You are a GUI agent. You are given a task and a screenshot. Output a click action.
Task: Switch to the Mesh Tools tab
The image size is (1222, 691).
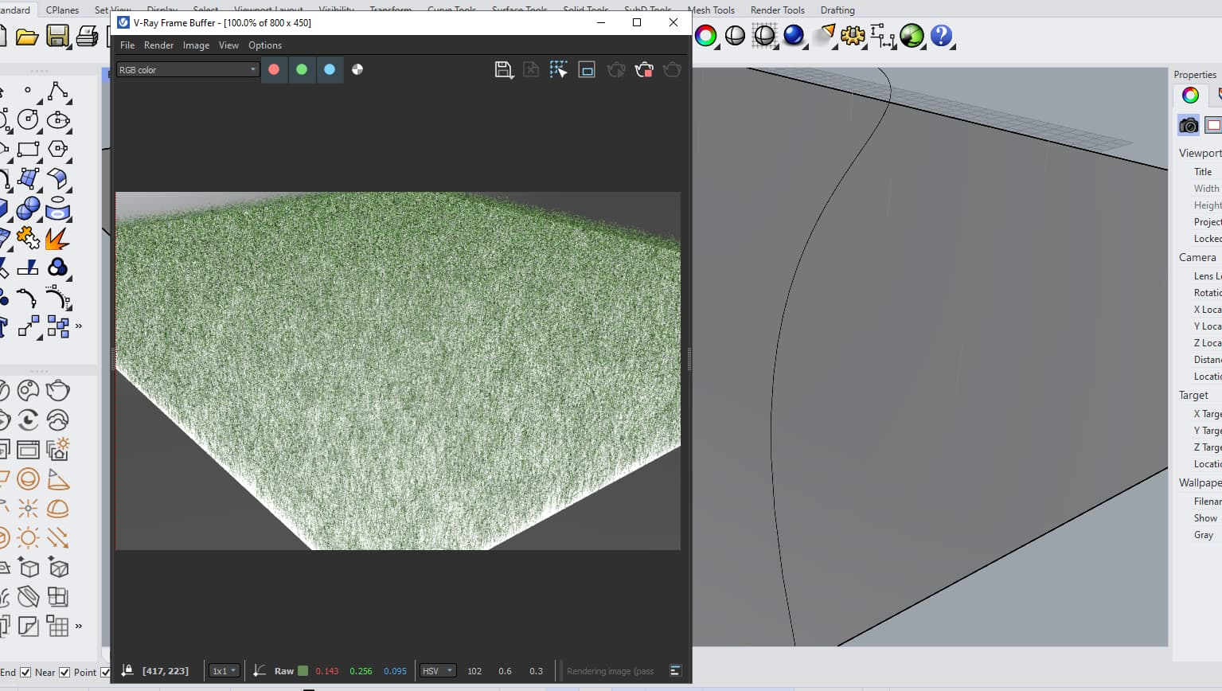[711, 10]
